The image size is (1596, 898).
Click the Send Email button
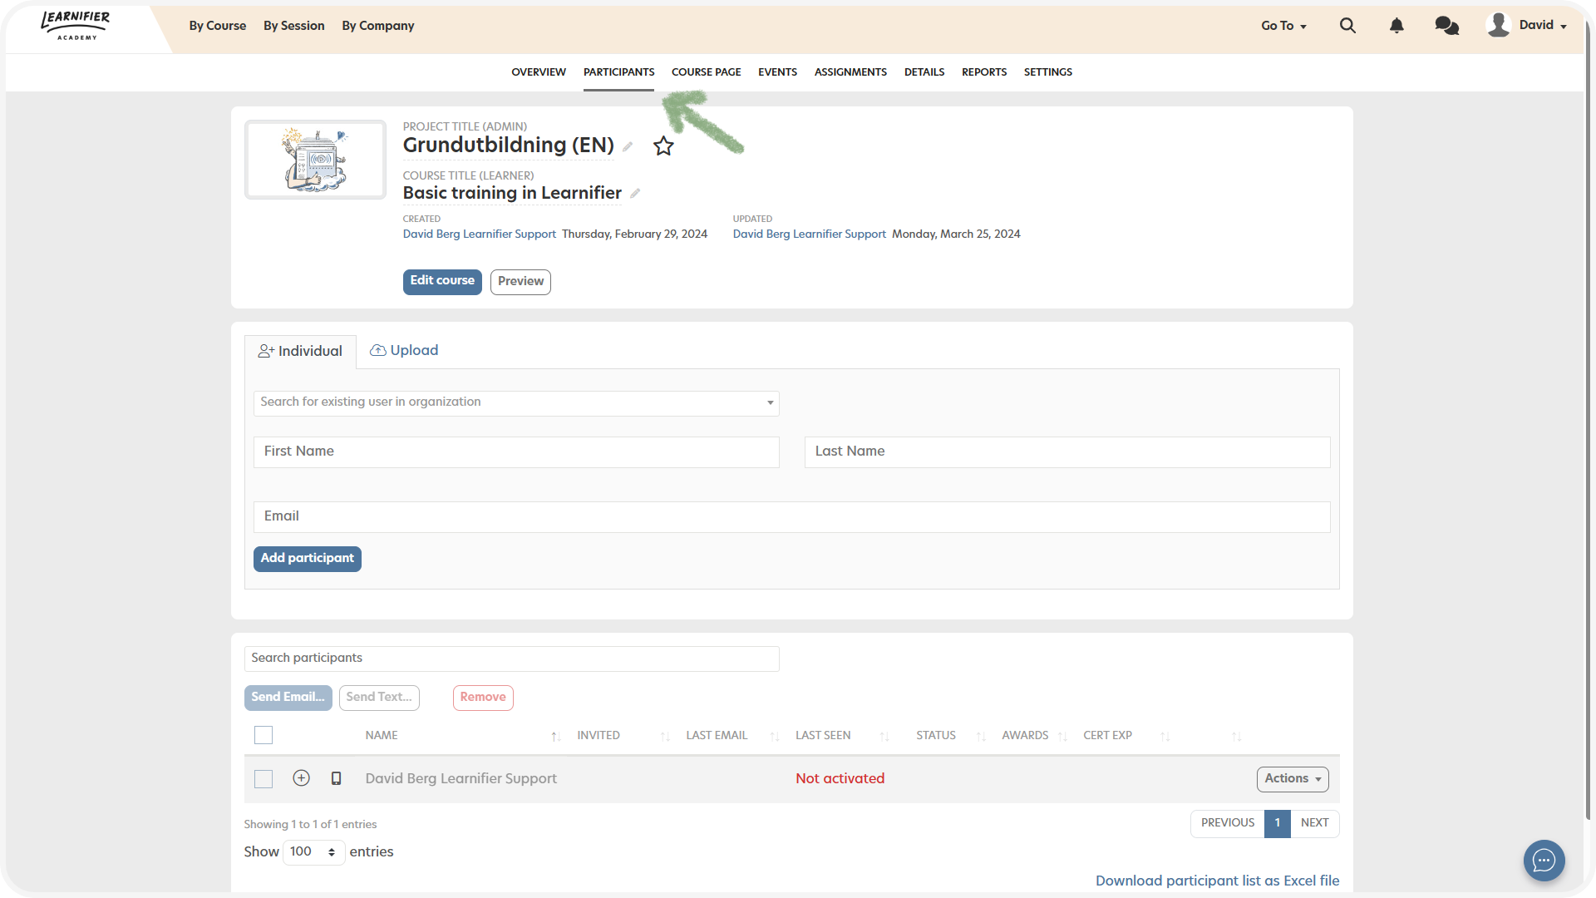tap(288, 698)
